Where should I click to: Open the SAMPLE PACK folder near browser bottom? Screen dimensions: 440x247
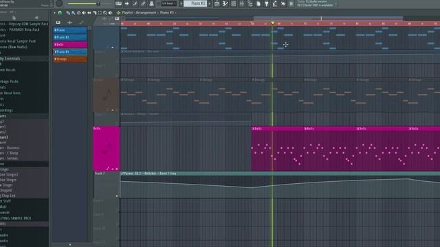[16, 218]
